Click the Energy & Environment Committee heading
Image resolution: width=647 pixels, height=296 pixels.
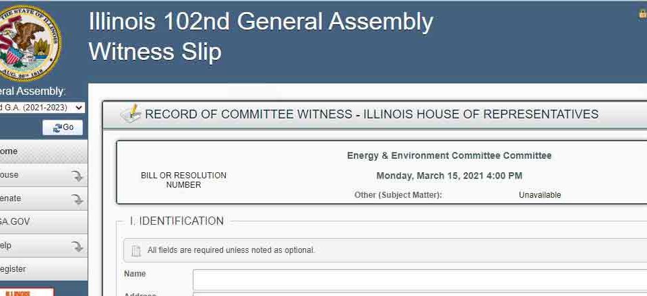click(x=449, y=155)
